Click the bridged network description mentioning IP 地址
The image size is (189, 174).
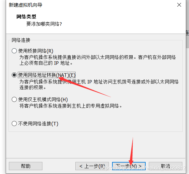tap(98, 60)
